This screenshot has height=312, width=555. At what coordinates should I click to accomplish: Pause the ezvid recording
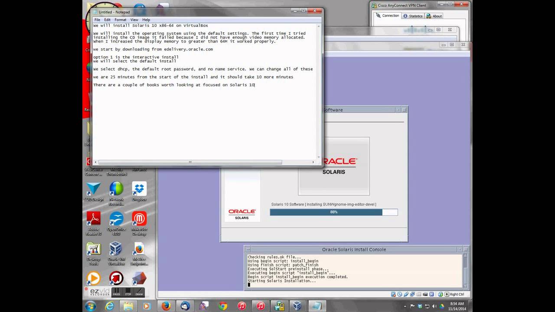[x=116, y=292]
